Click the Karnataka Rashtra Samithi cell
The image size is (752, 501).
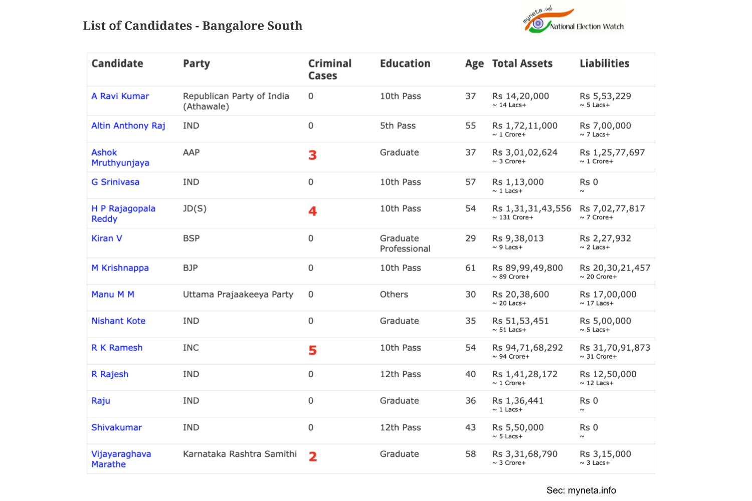pyautogui.click(x=240, y=454)
